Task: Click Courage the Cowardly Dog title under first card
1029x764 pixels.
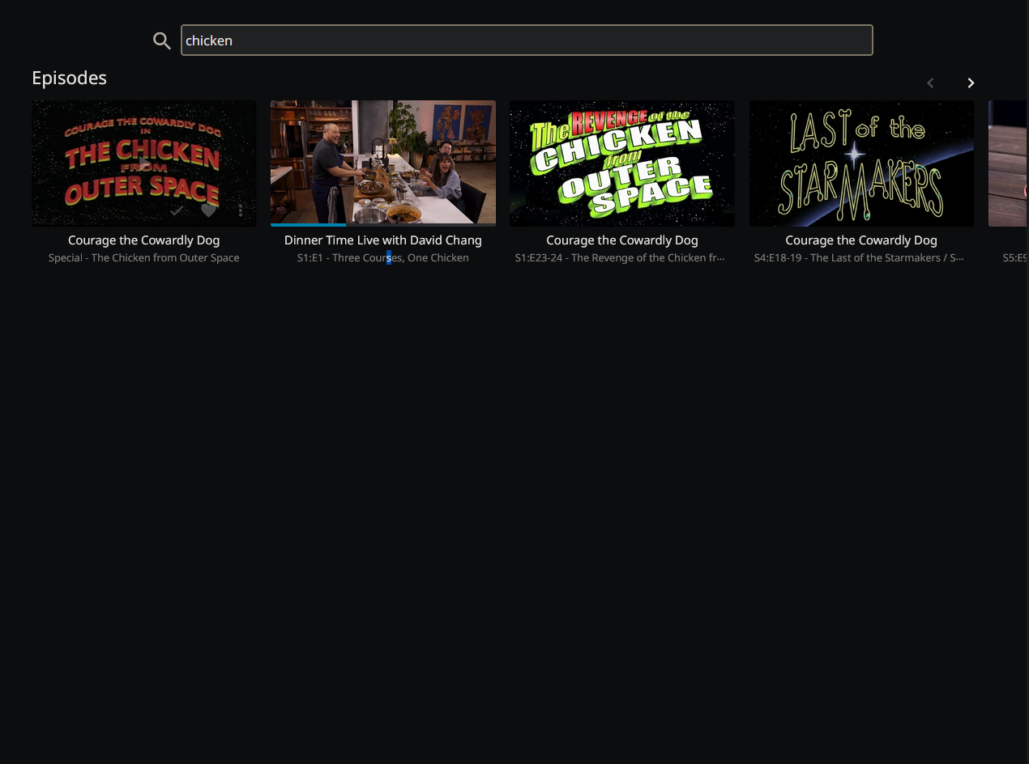Action: 143,240
